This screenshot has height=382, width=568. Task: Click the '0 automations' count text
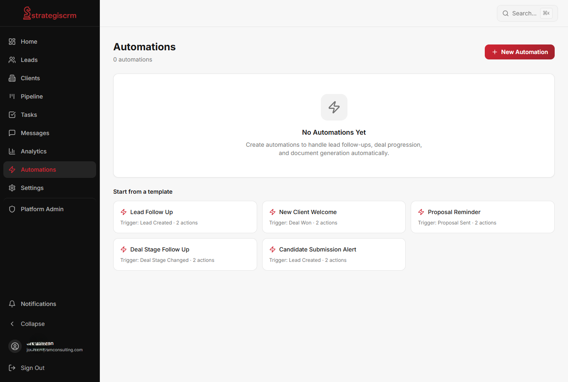click(x=133, y=59)
